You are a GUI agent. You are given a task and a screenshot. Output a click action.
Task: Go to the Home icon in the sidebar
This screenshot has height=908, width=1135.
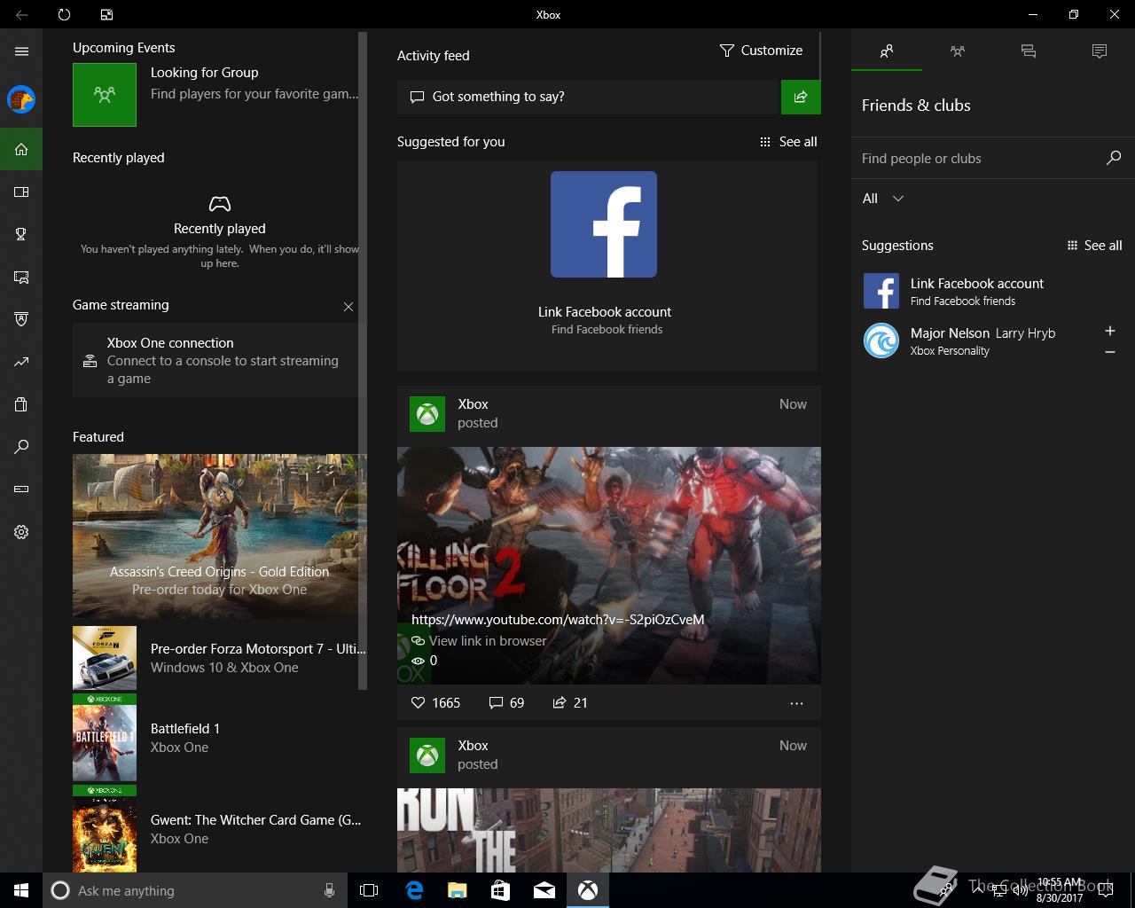(x=21, y=149)
